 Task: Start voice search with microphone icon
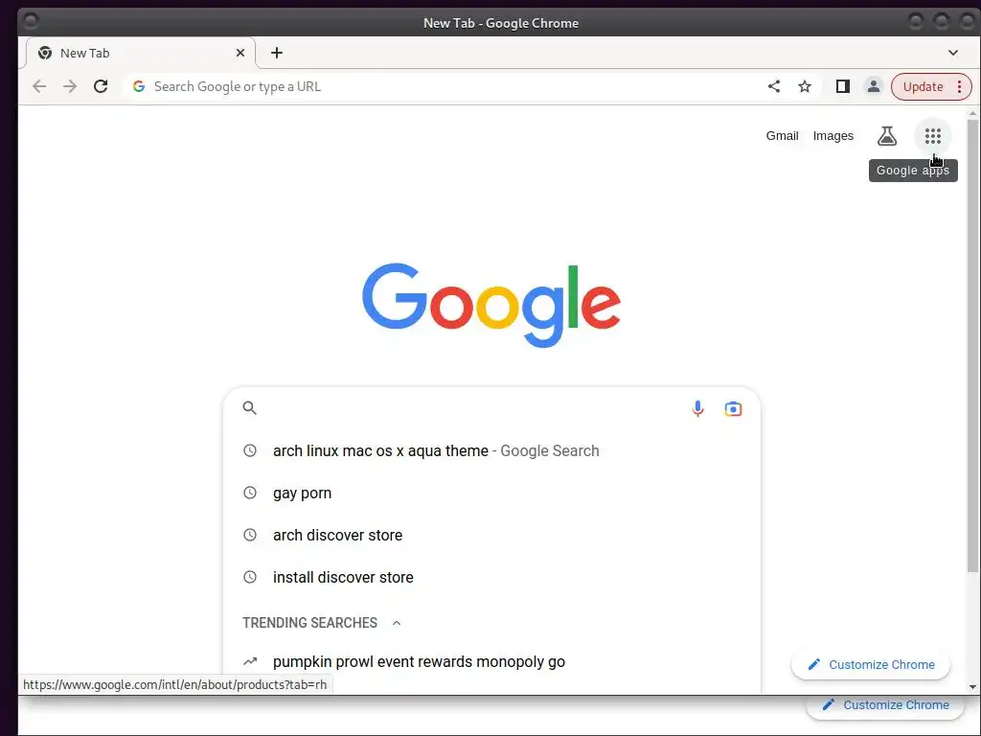(x=697, y=408)
